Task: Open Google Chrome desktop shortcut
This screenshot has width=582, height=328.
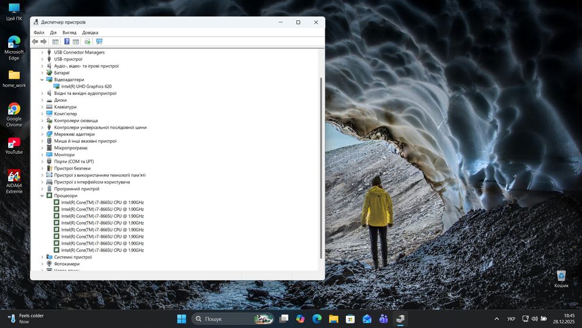Action: 14,115
